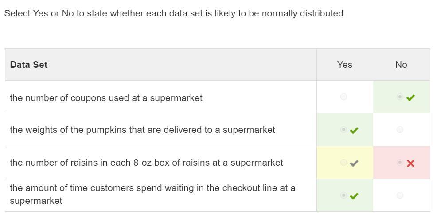
Task: Click the 'Data Set' column header
Action: tap(29, 65)
